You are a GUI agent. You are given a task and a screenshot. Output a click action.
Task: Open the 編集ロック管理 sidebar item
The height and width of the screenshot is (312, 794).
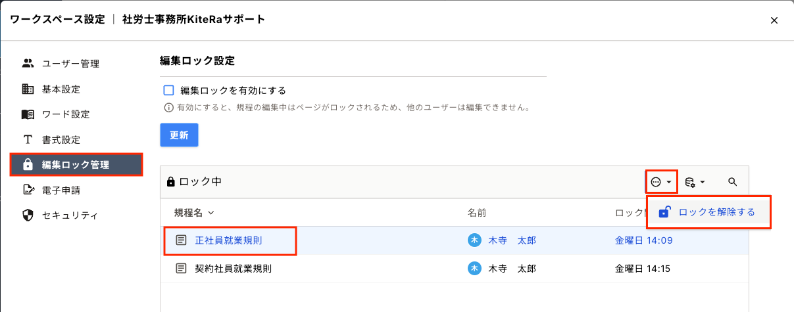coord(76,165)
